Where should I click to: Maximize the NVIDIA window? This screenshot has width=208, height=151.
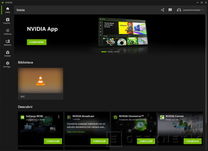202,3
